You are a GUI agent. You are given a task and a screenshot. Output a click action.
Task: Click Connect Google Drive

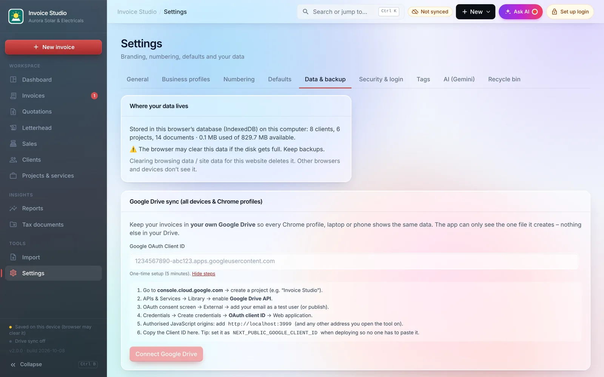(x=166, y=354)
